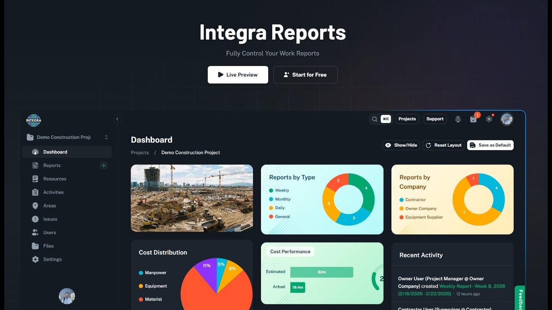Click the ⌘K shortcut badge
This screenshot has height=310, width=552.
pos(386,119)
